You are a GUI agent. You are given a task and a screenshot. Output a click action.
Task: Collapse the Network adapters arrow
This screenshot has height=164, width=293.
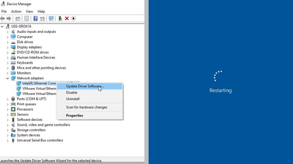(8, 78)
